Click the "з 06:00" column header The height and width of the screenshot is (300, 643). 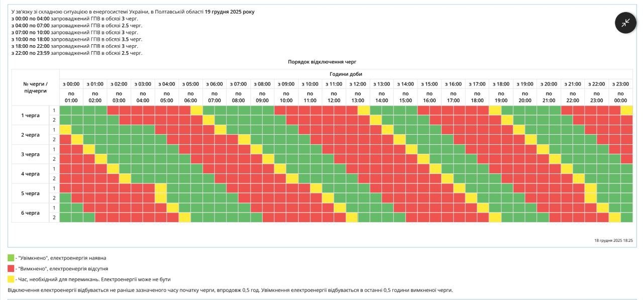pyautogui.click(x=215, y=84)
